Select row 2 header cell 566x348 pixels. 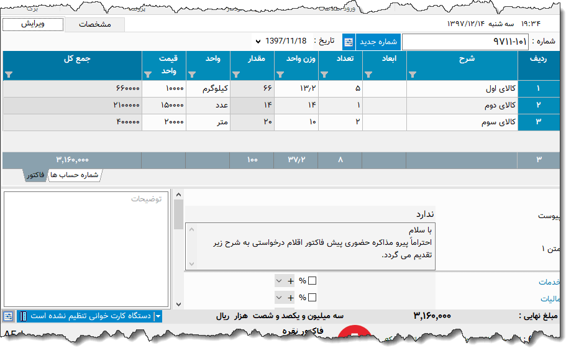pyautogui.click(x=538, y=106)
